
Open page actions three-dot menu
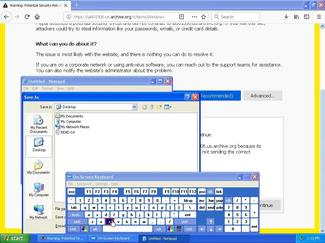195,17
